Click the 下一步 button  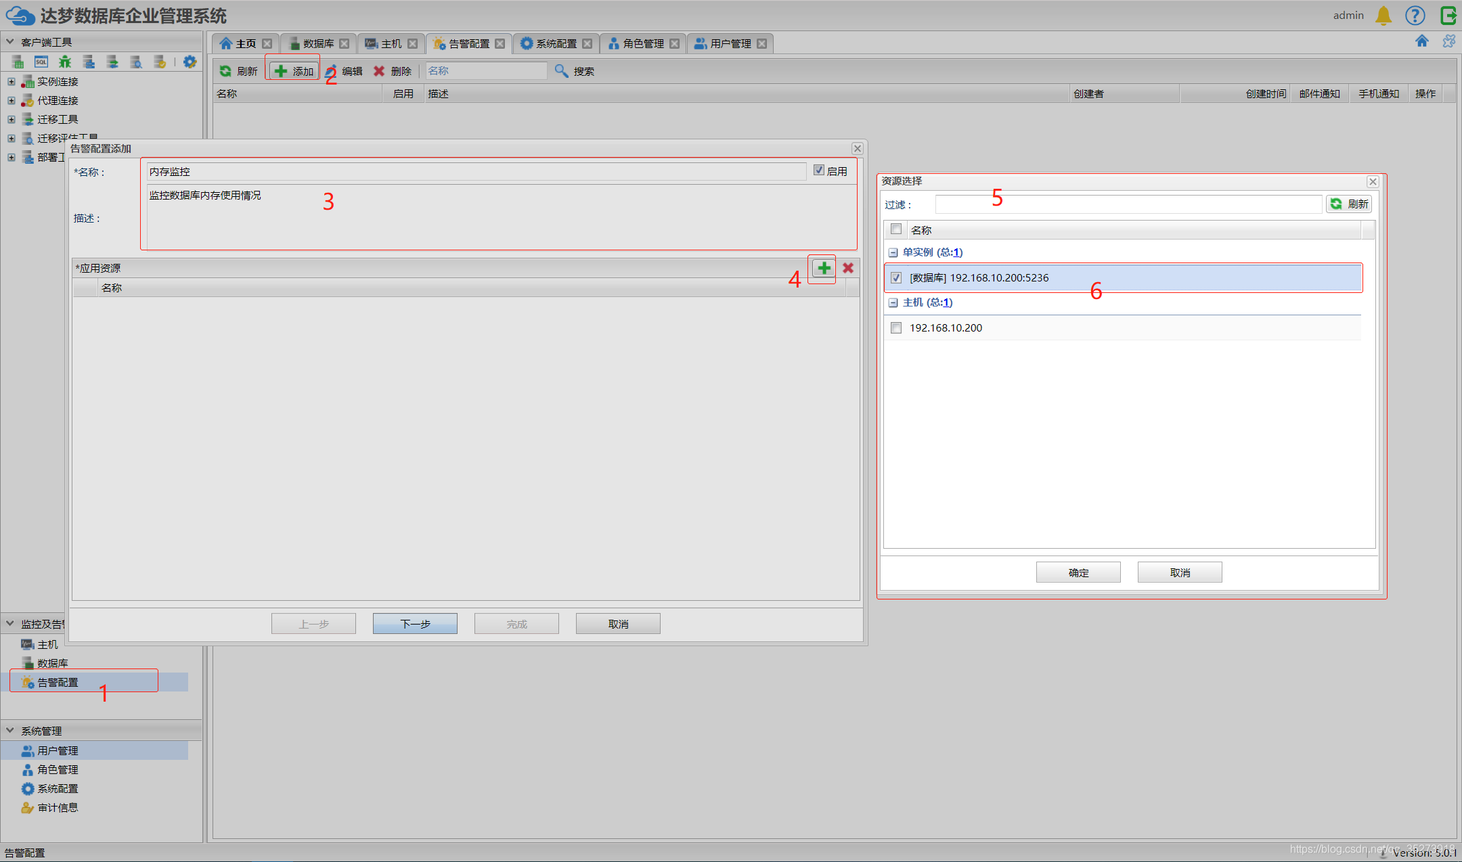(x=415, y=623)
